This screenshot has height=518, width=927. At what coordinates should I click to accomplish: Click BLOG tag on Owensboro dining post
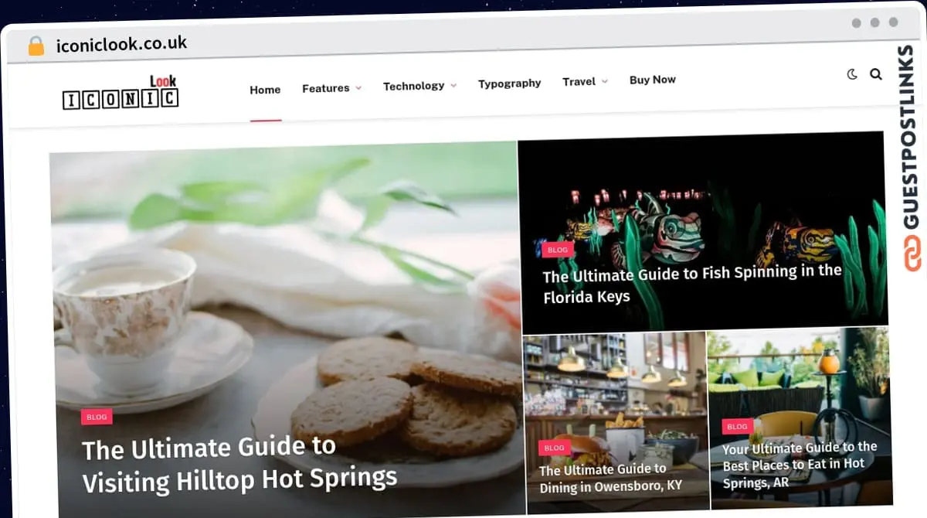click(x=554, y=448)
